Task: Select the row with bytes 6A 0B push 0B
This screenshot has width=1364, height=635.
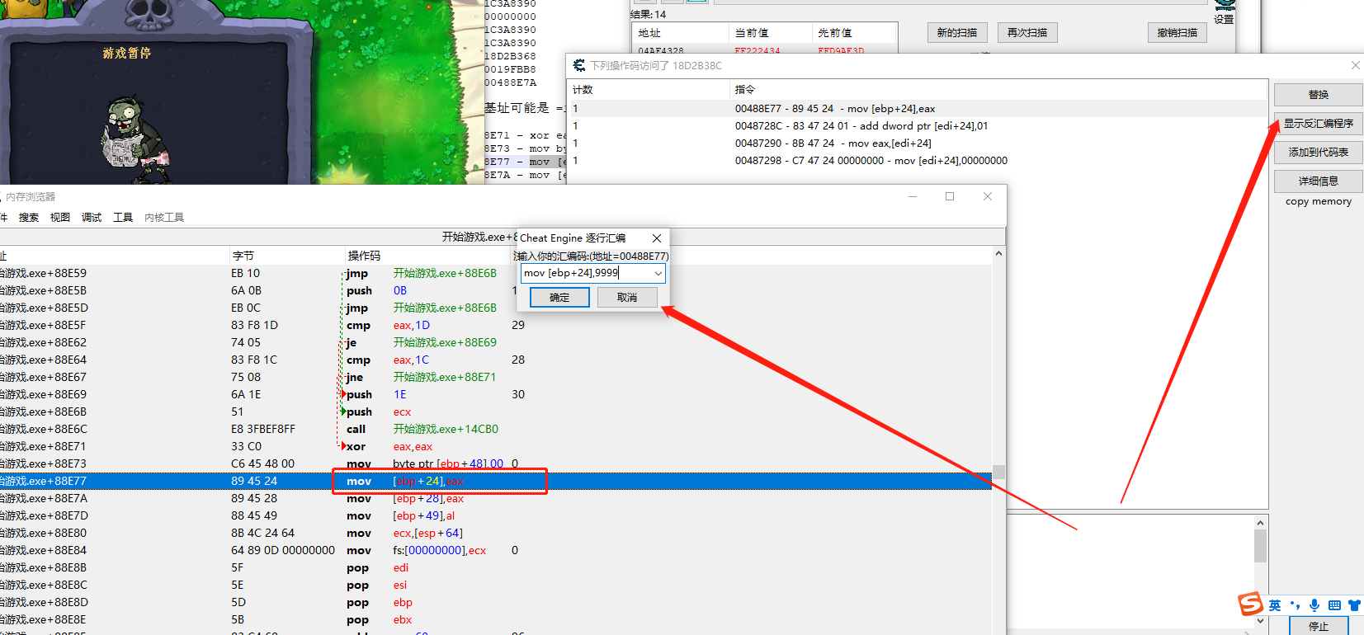Action: click(495, 290)
